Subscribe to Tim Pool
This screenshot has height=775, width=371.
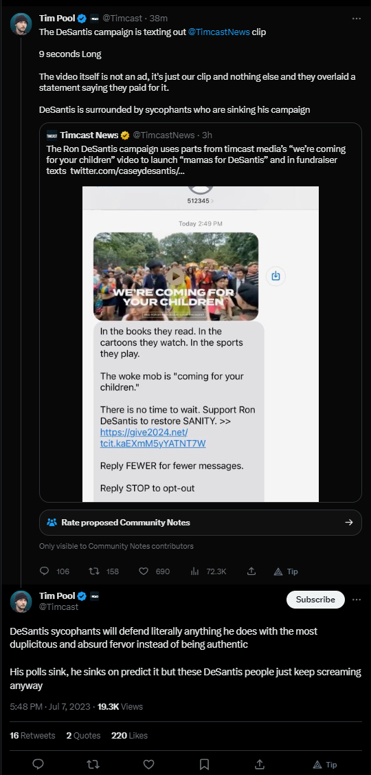[315, 600]
